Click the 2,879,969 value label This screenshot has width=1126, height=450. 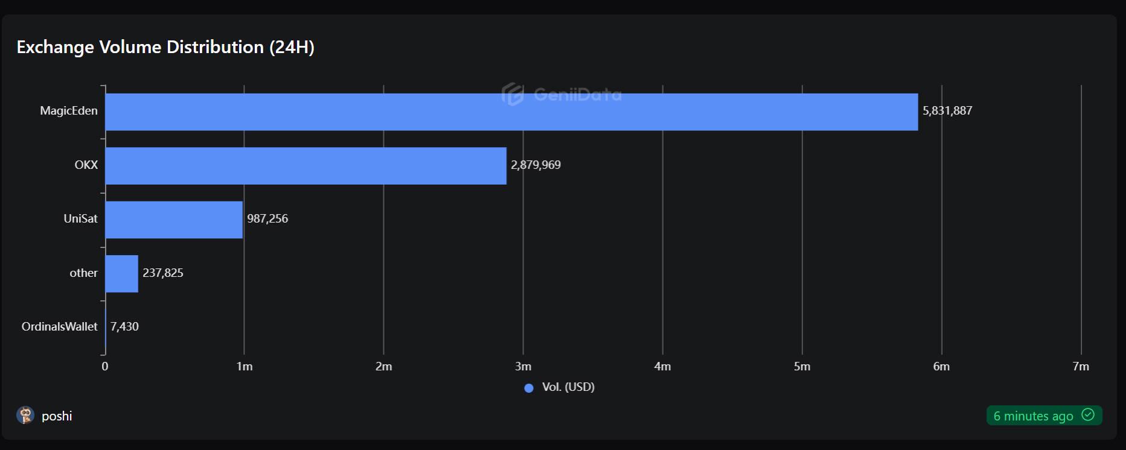[536, 165]
